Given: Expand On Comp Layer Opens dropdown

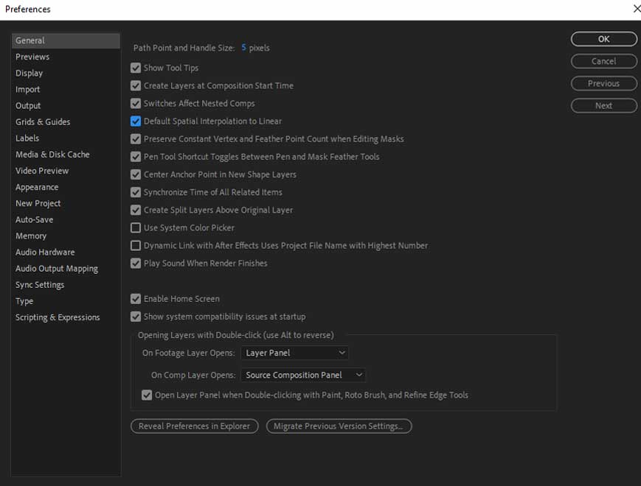Looking at the screenshot, I should point(303,376).
